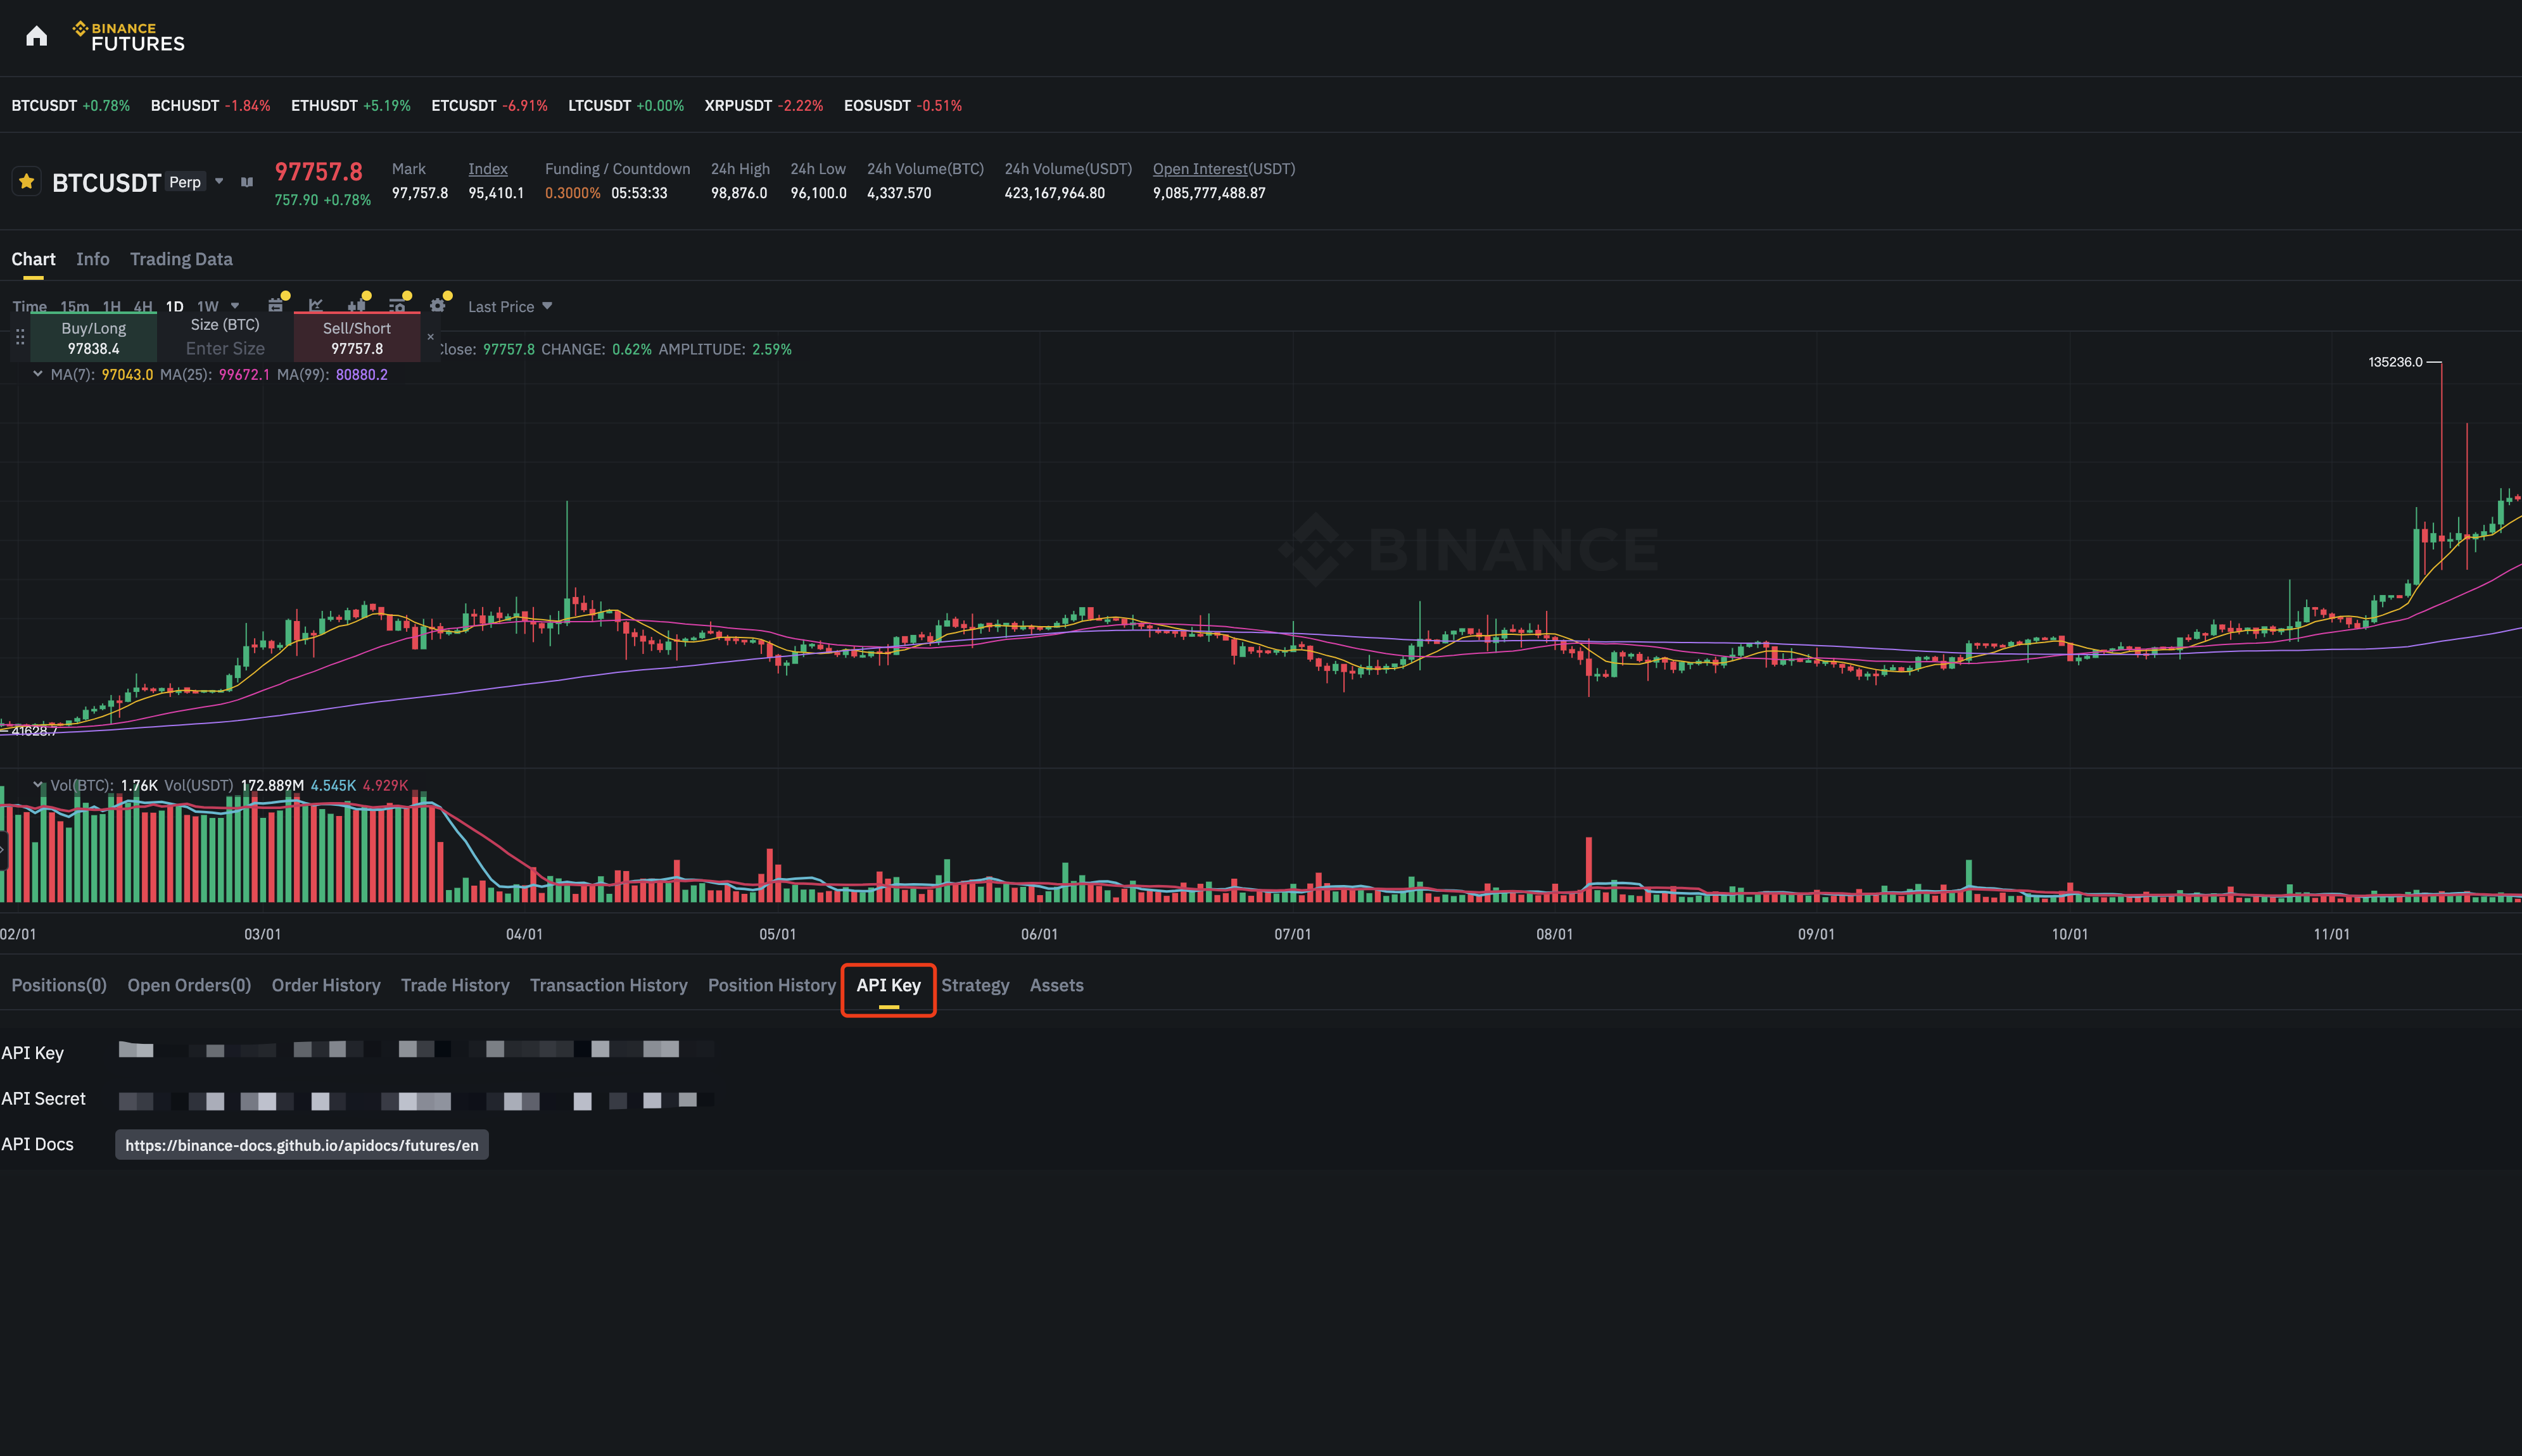The height and width of the screenshot is (1456, 2522).
Task: Click the blurred API Secret value
Action: [416, 1101]
